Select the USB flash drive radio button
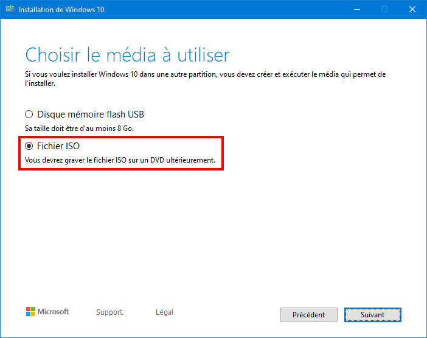 29,114
